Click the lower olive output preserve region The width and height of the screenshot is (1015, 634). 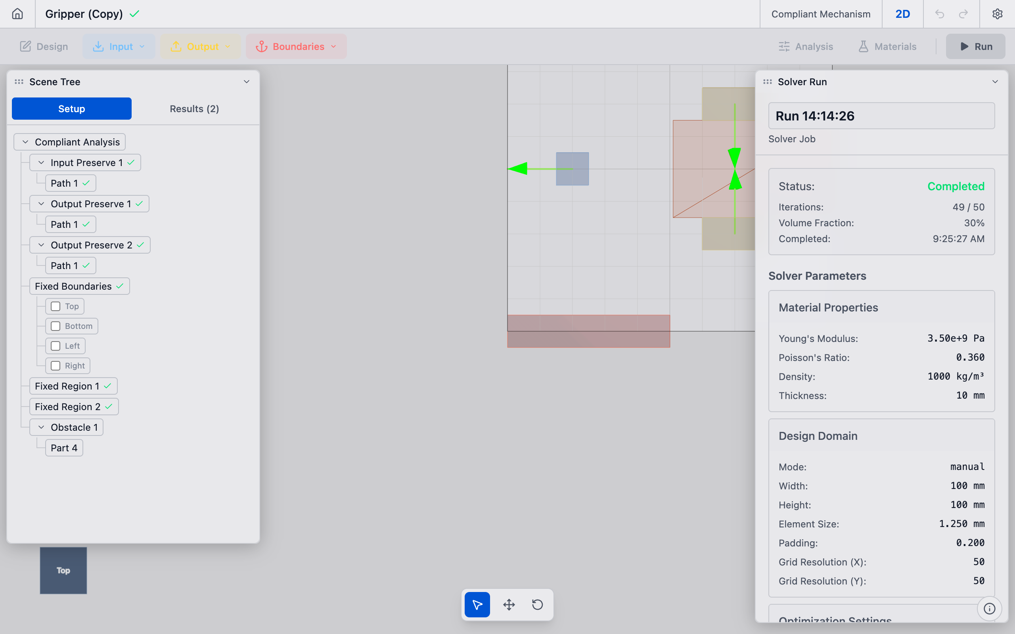728,233
